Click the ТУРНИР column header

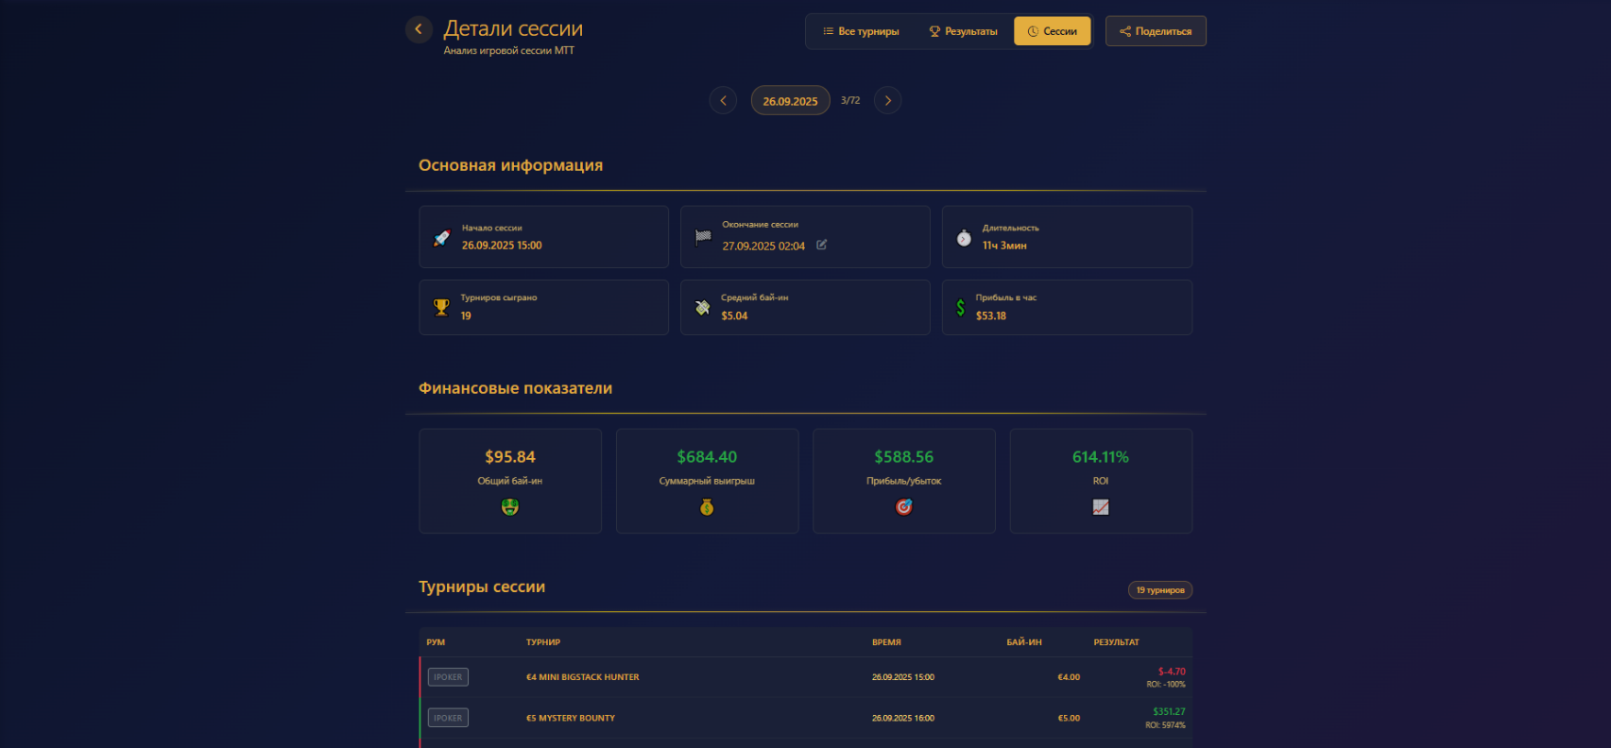(x=543, y=642)
